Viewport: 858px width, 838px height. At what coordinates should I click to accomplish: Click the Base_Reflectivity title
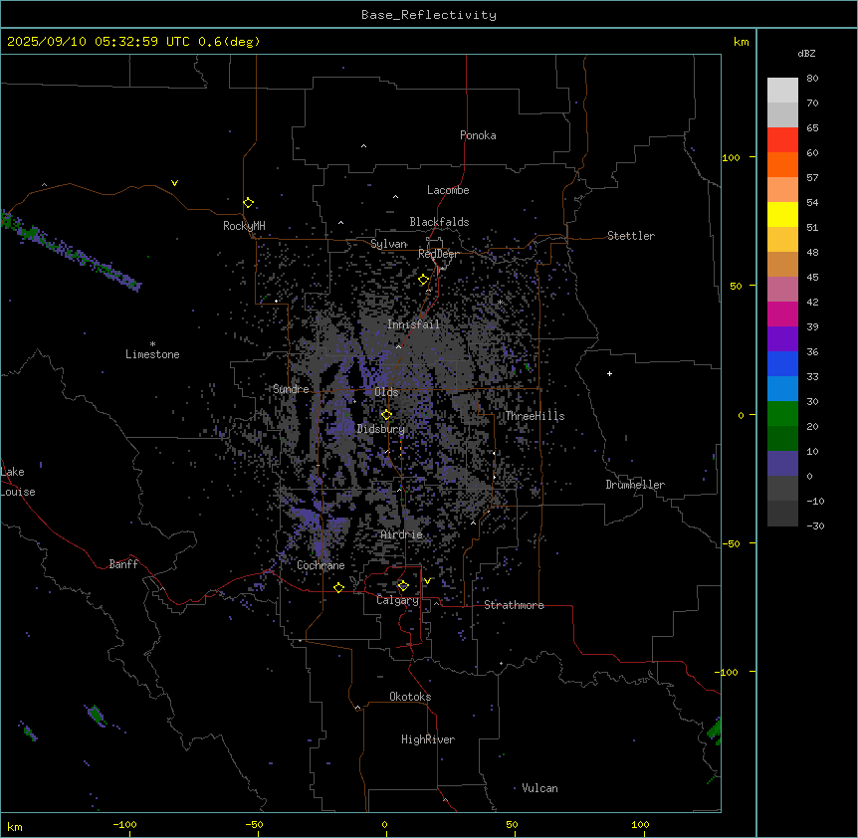pos(429,15)
